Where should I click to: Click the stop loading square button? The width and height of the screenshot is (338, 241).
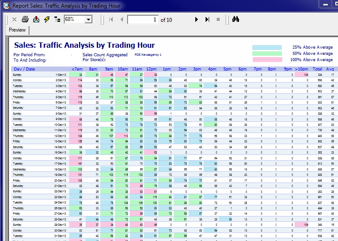(x=218, y=20)
